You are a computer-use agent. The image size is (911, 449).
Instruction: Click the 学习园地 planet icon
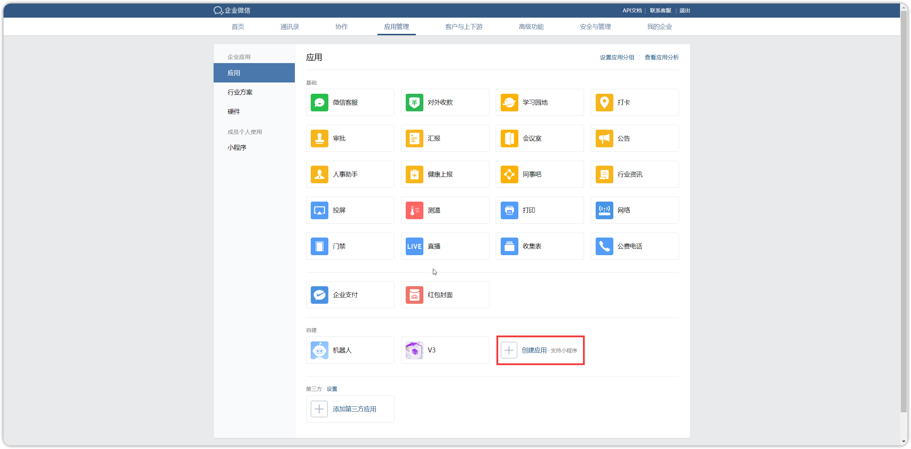coord(509,102)
